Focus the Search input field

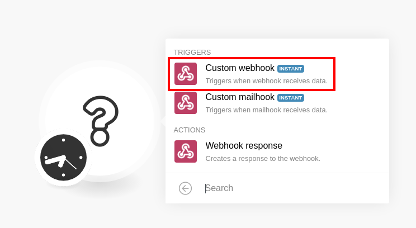pyautogui.click(x=293, y=188)
